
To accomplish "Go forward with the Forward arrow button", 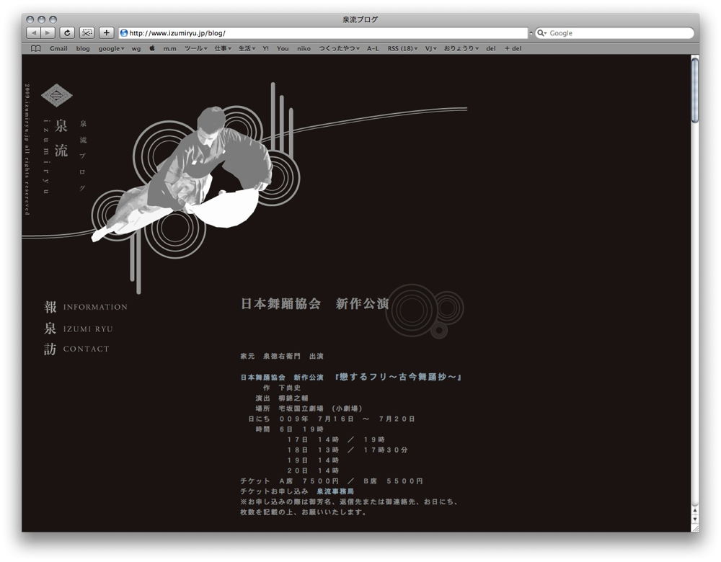I will pos(48,33).
